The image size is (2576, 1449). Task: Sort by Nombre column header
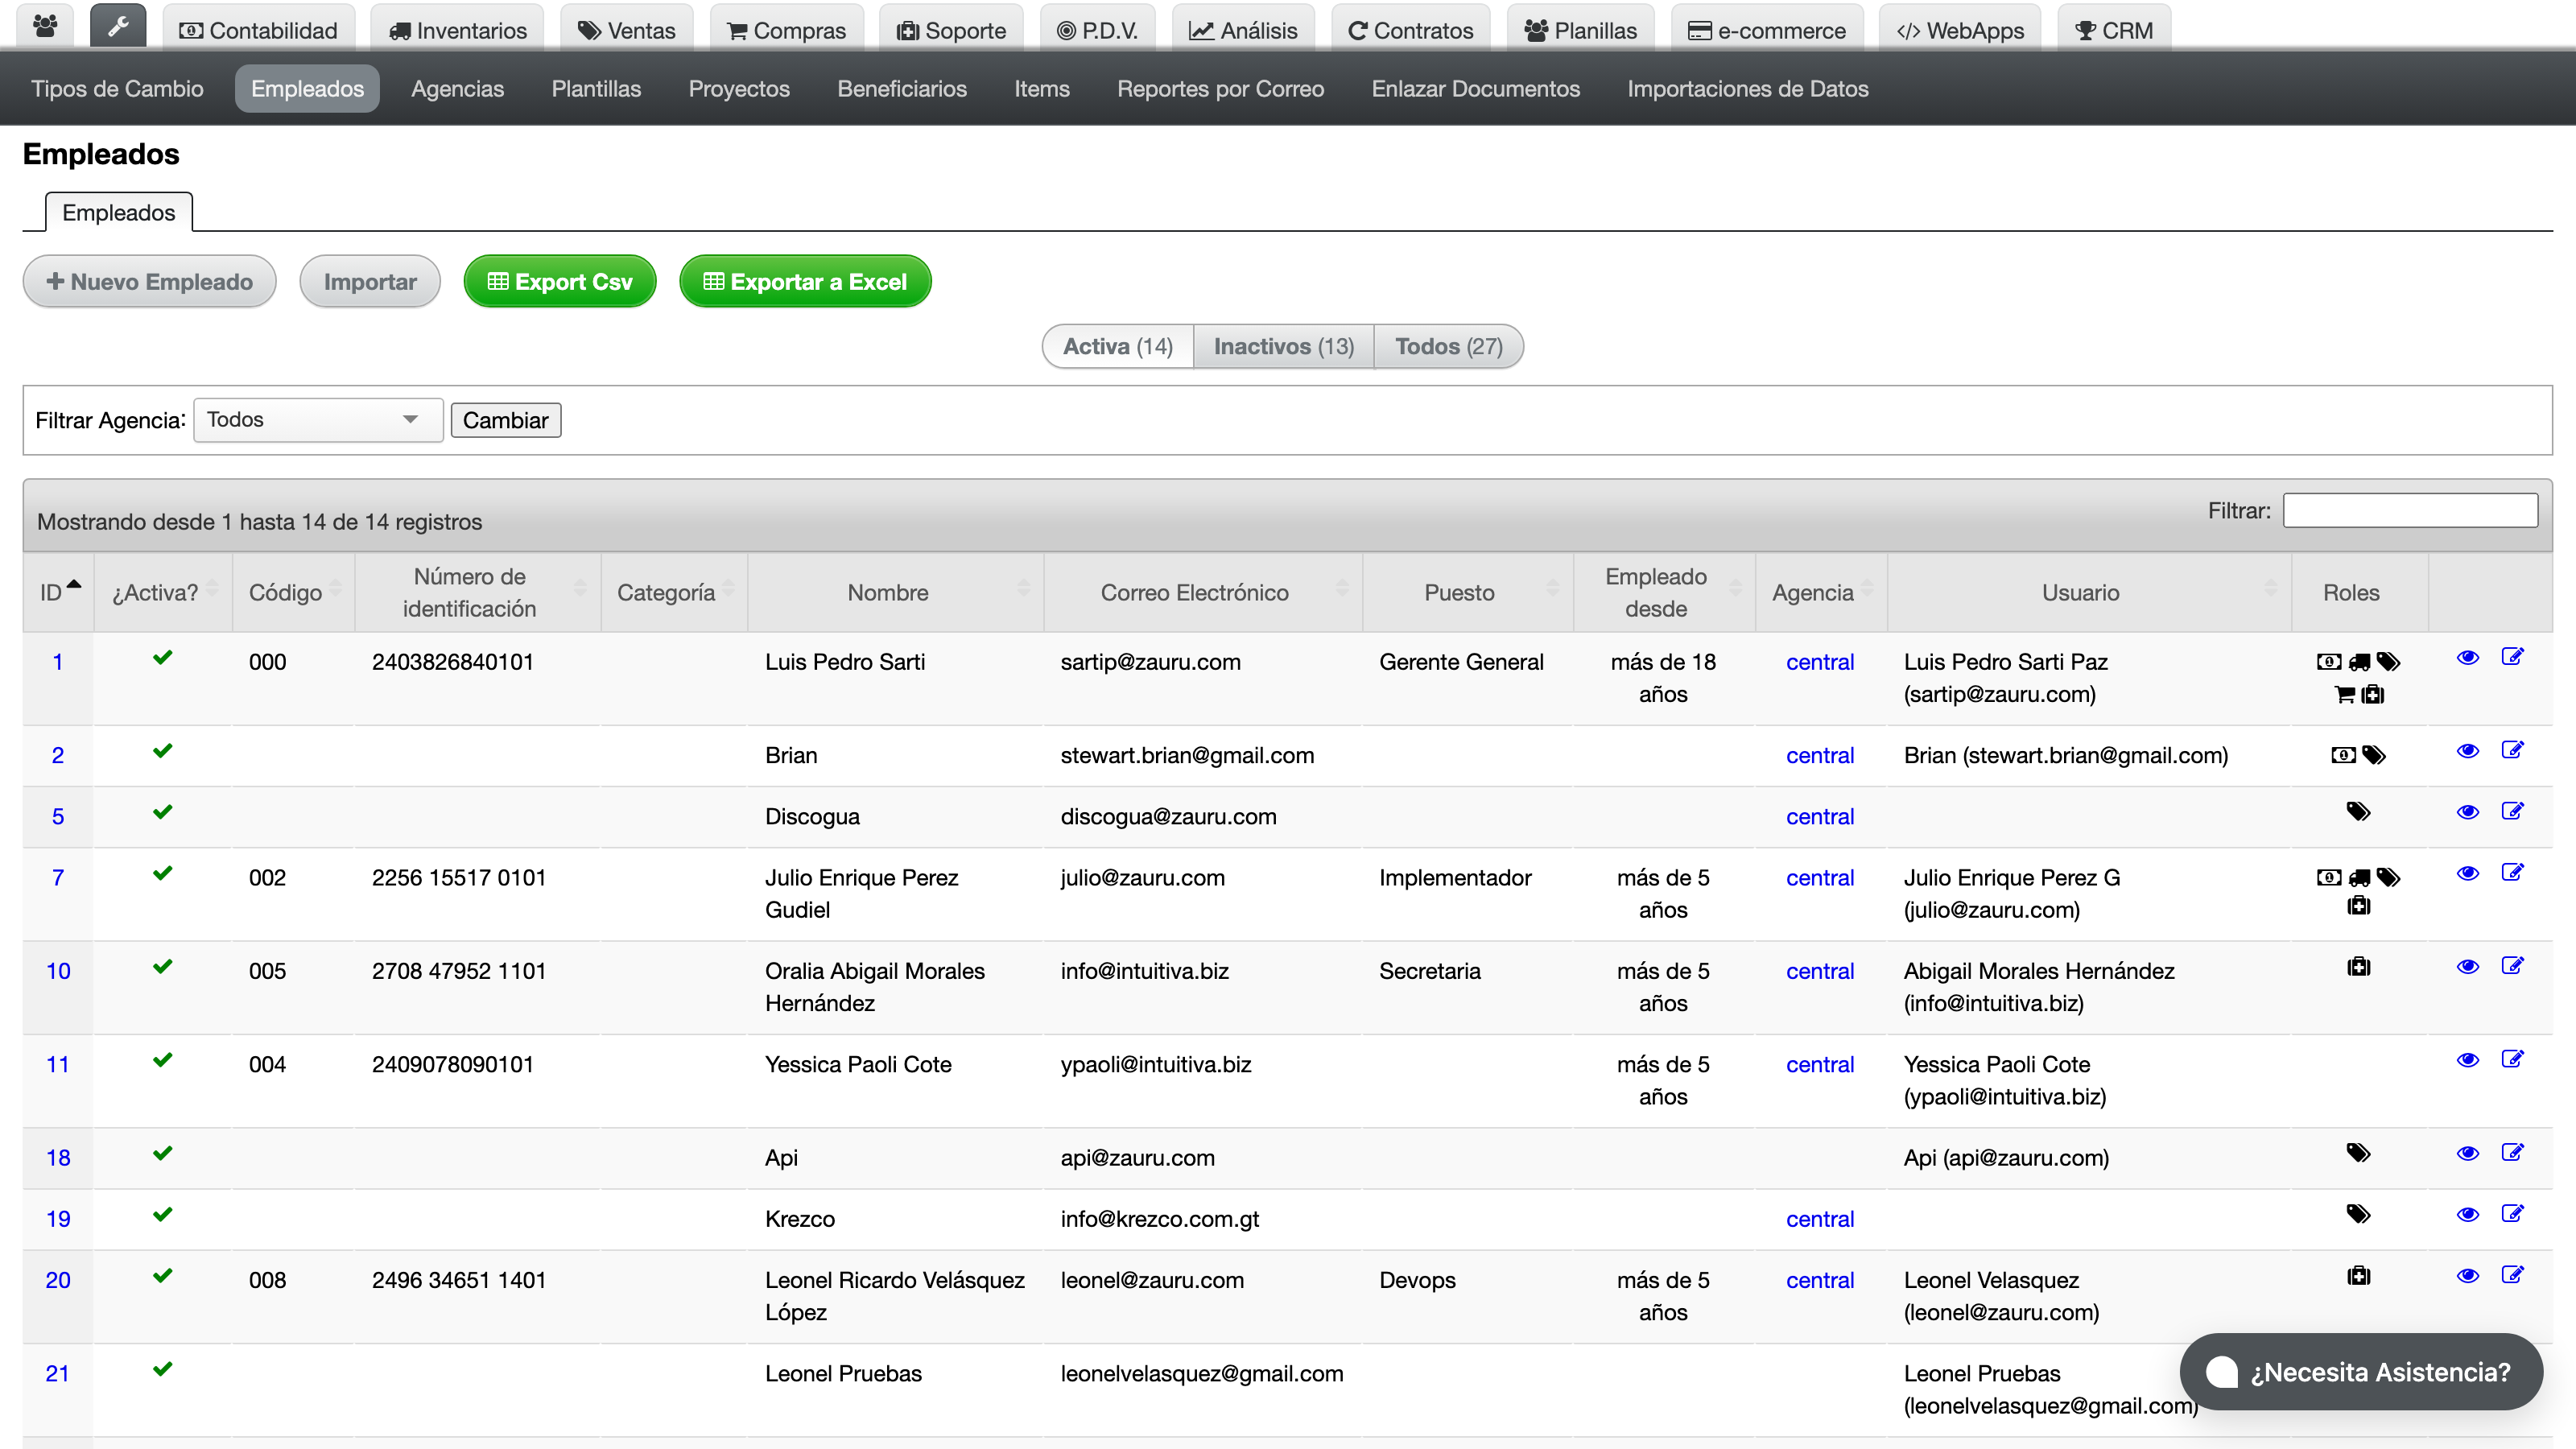pos(895,592)
